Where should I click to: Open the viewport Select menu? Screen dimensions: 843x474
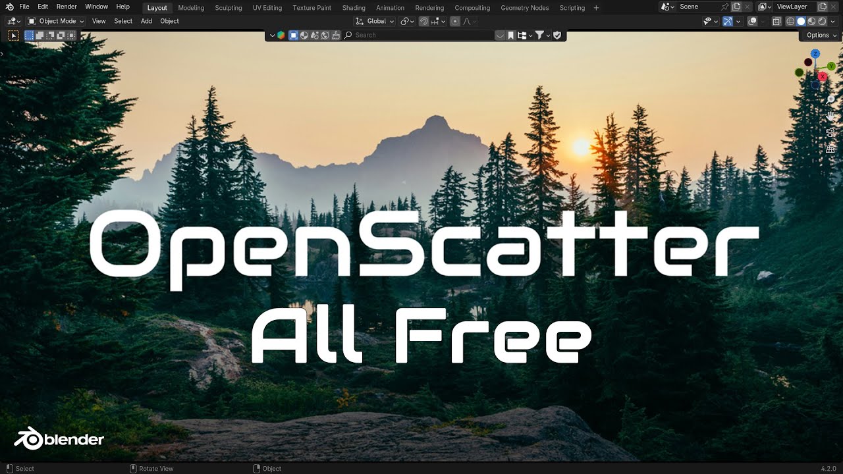(x=123, y=21)
